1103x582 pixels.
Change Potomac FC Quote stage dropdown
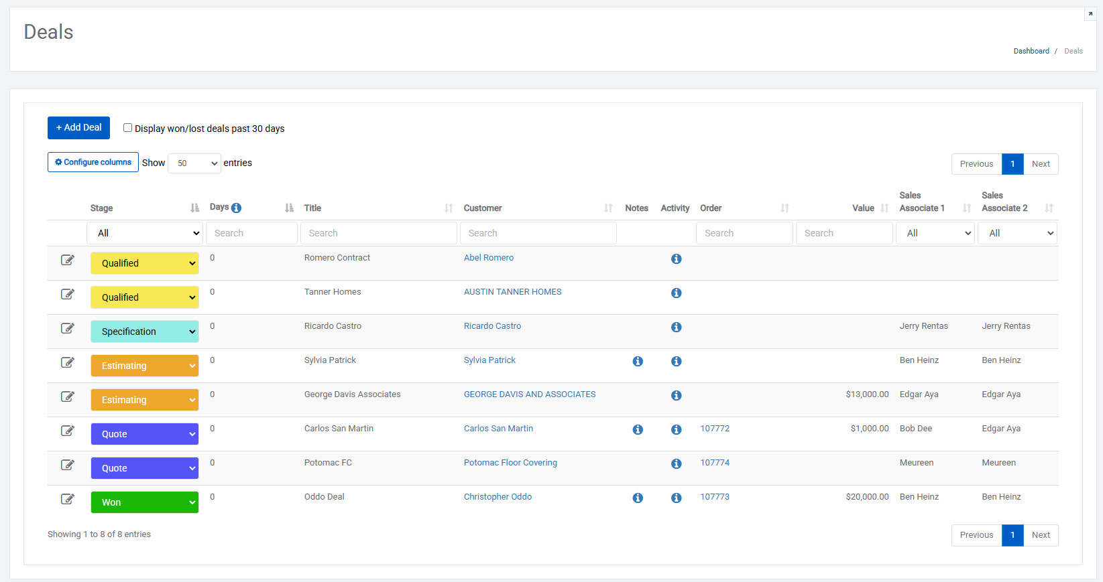[x=145, y=468]
